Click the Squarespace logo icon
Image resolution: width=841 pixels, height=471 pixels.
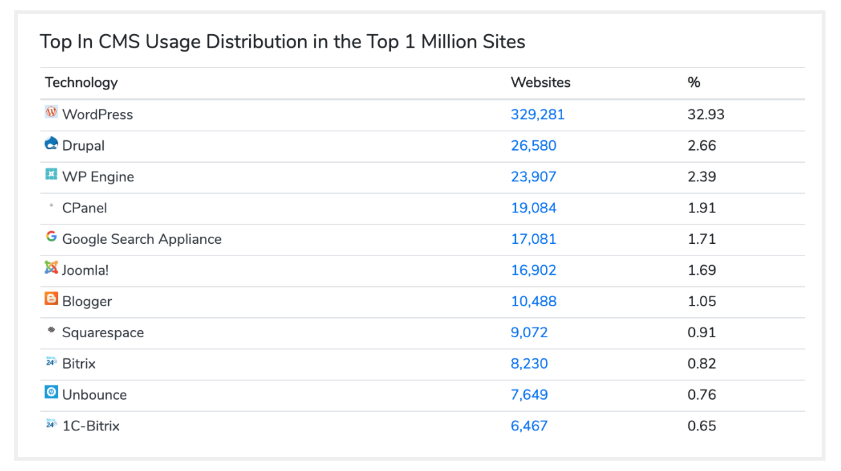point(52,331)
